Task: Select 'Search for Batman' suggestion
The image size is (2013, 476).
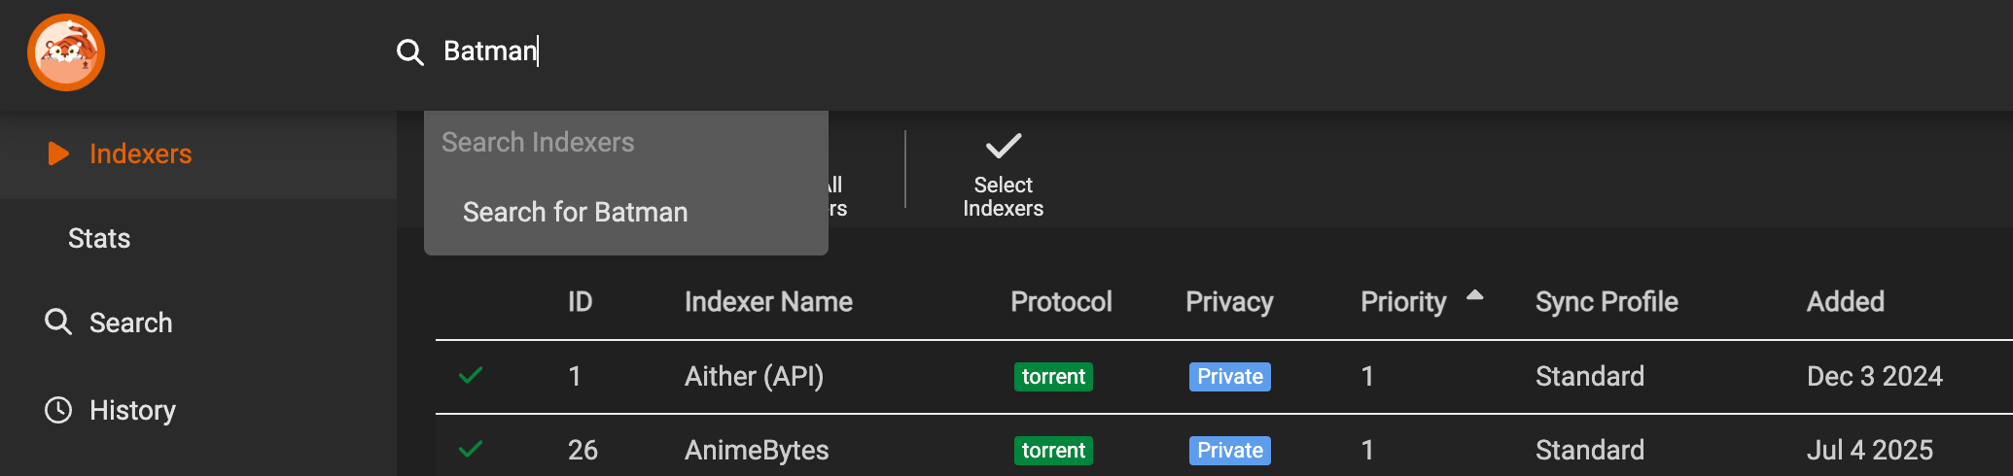Action: (576, 212)
